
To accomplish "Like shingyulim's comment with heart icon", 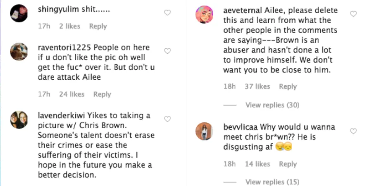I will tap(167, 13).
